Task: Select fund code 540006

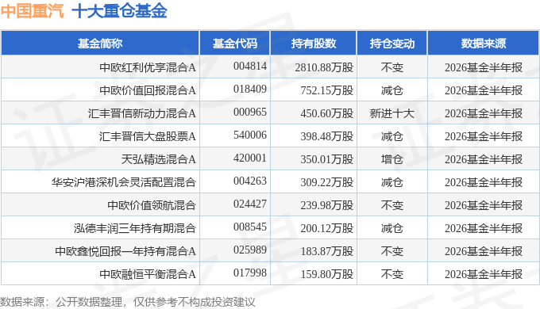Action: pyautogui.click(x=250, y=135)
